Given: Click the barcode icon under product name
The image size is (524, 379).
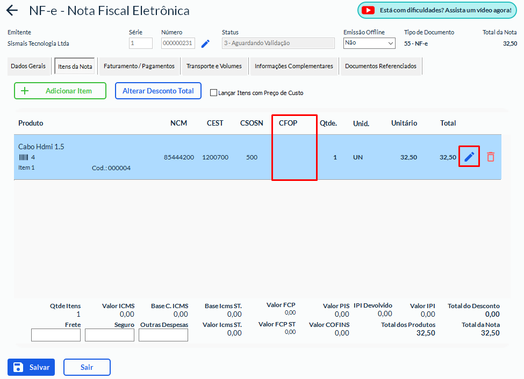Looking at the screenshot, I should (23, 157).
